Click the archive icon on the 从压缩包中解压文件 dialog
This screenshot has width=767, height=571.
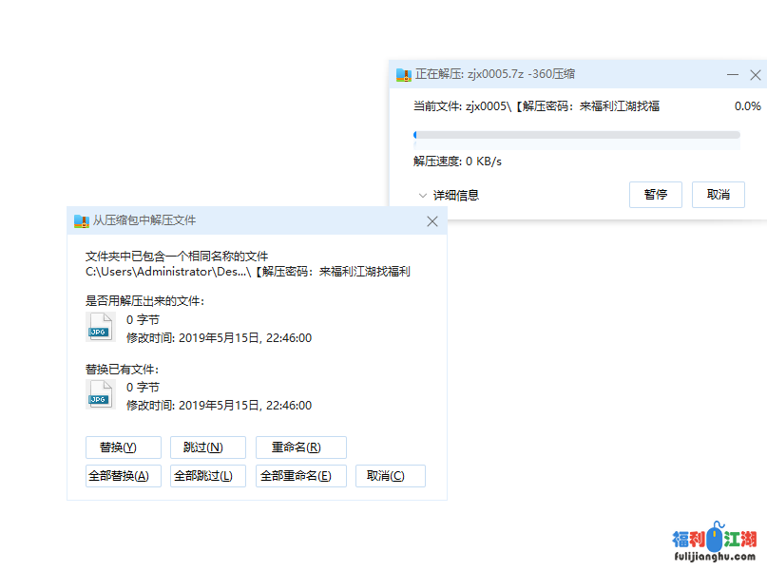81,219
